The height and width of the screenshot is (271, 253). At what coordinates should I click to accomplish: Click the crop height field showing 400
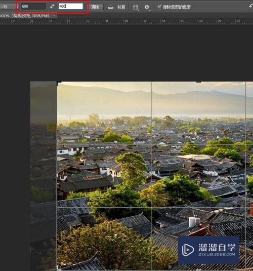(71, 7)
